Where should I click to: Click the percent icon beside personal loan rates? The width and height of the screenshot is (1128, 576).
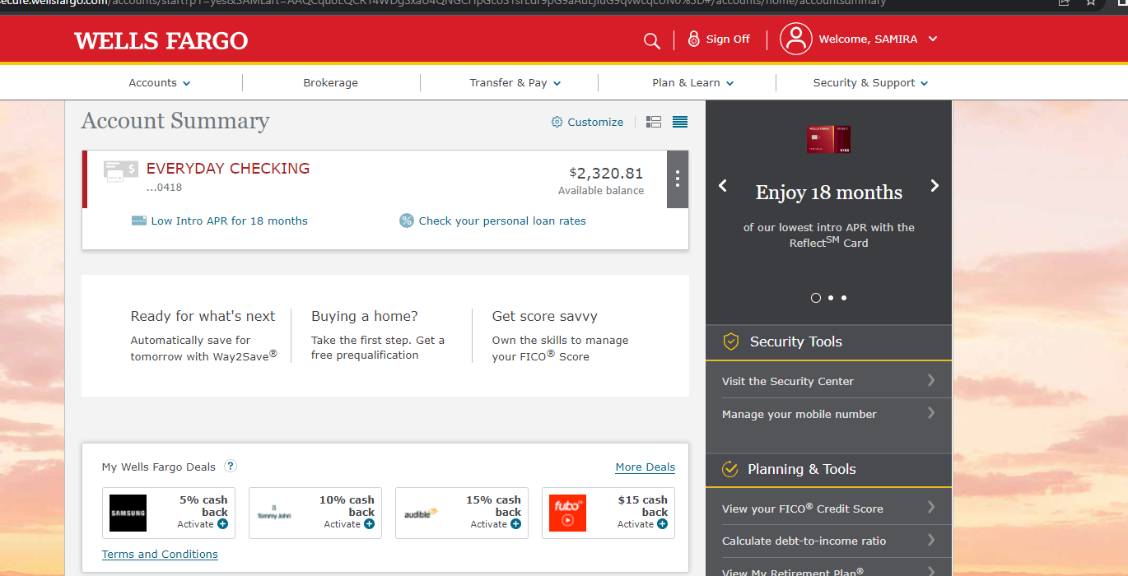coord(407,221)
